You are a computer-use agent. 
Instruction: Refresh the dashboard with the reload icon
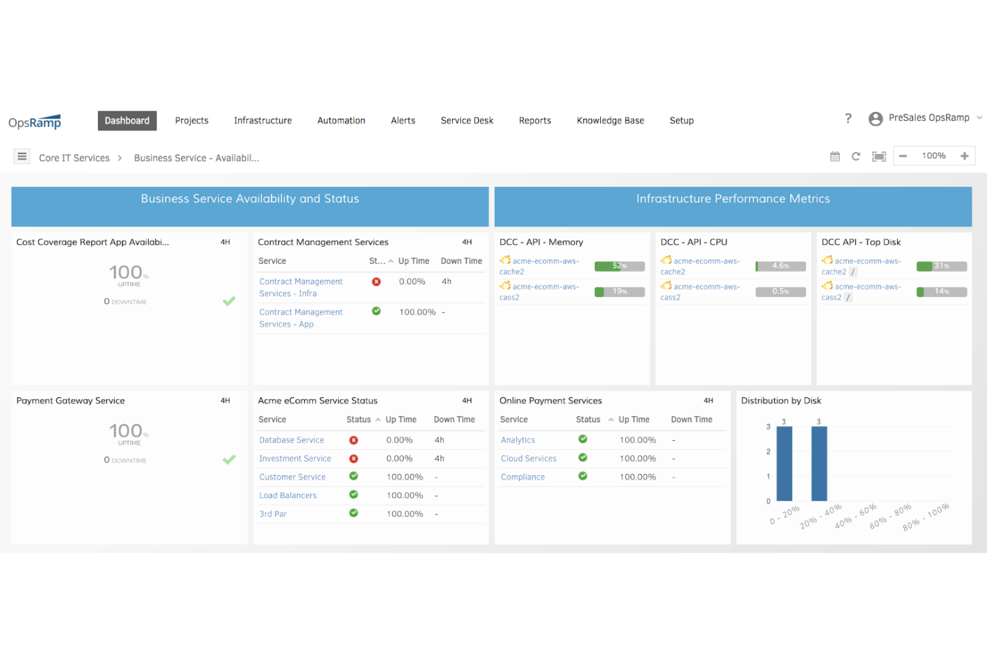click(x=856, y=156)
